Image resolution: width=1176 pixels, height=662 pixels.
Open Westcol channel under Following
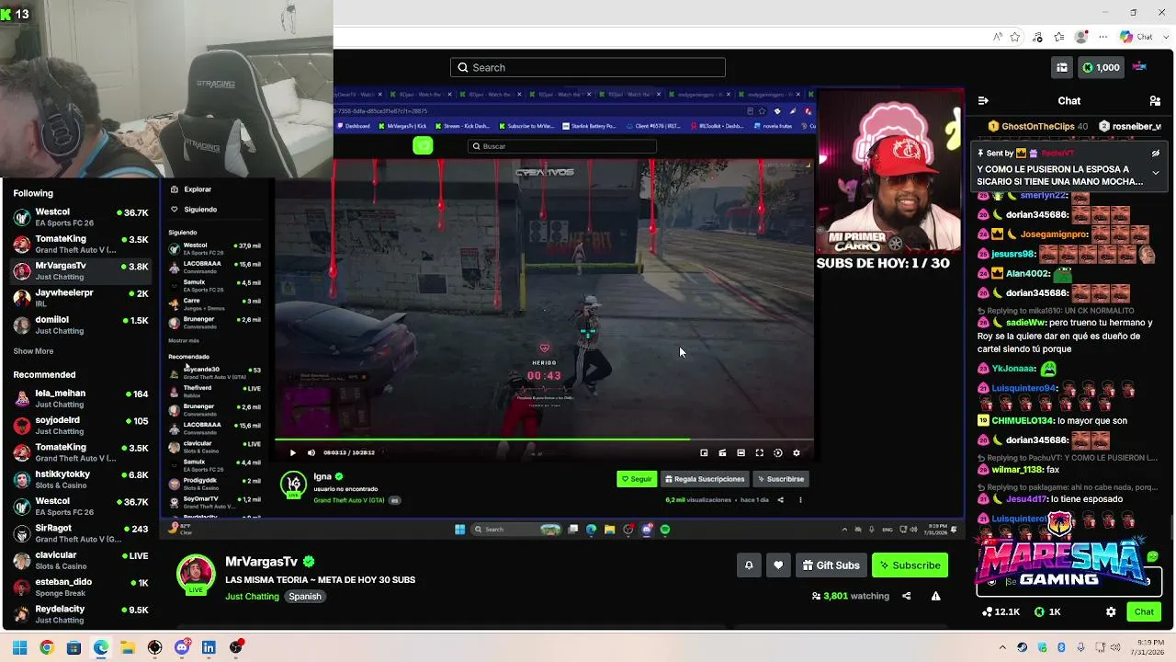80,217
